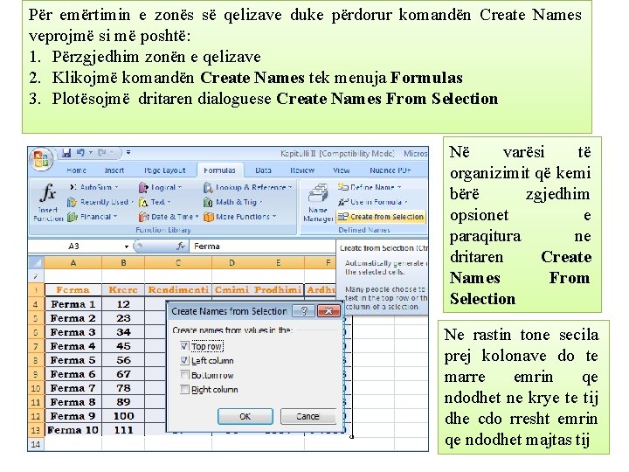Redo using quick access toolbar arrow
The image size is (629, 472).
[x=103, y=152]
